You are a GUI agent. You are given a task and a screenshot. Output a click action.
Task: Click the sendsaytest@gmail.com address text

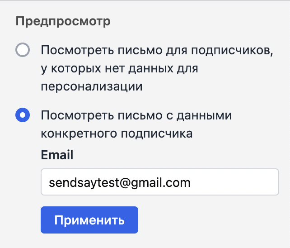pos(120,182)
